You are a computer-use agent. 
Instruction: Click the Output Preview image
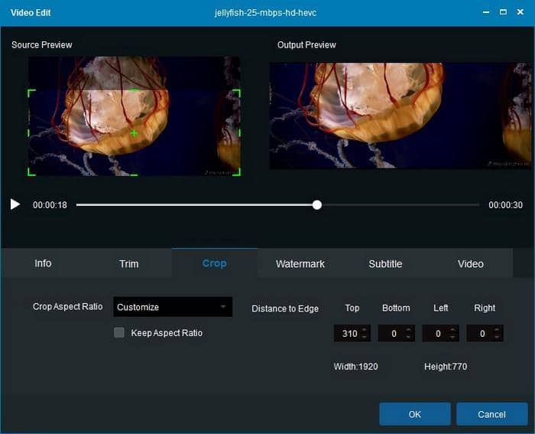(400, 116)
